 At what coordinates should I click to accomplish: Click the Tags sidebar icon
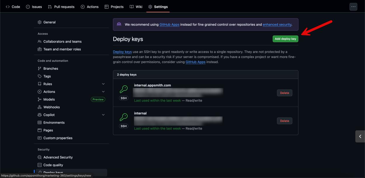coord(40,76)
